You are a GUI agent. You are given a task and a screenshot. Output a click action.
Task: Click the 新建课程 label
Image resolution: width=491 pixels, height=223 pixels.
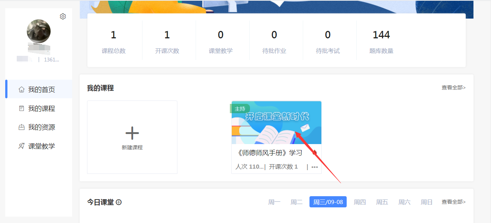[132, 147]
